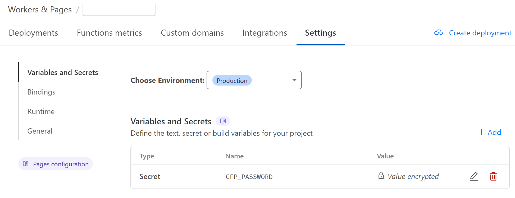Open the Choose Environment dropdown arrow

point(294,80)
